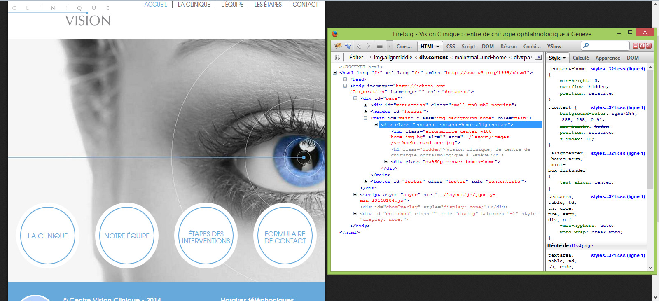
Task: Select the div id="cboxOverlay" node
Action: [434, 207]
